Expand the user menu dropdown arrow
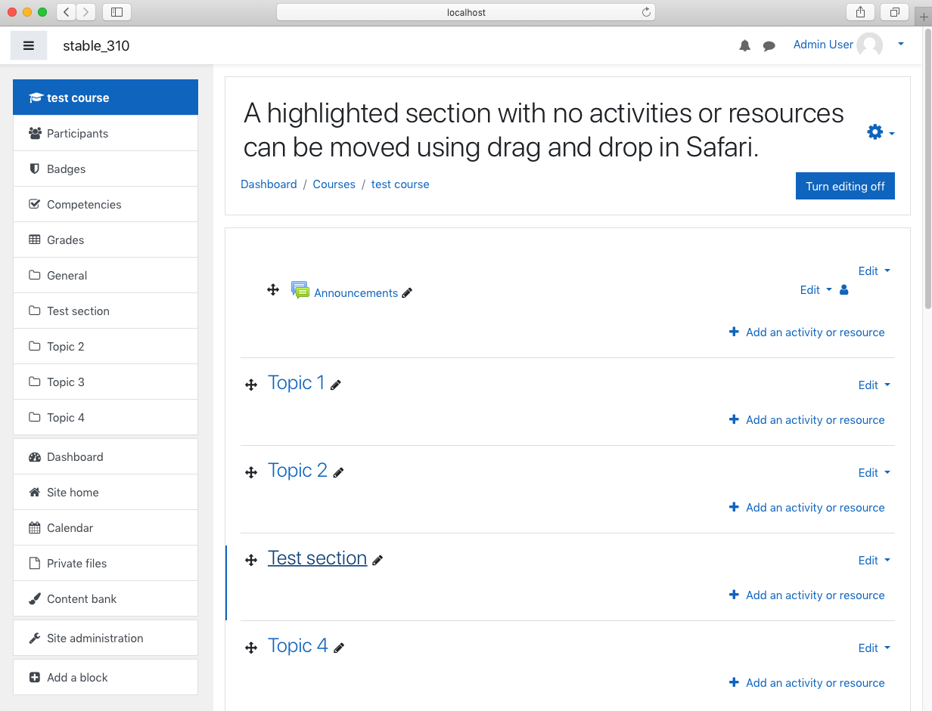The width and height of the screenshot is (932, 711). [x=901, y=45]
